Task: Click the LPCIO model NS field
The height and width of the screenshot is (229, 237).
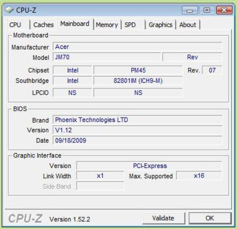Action: point(138,92)
